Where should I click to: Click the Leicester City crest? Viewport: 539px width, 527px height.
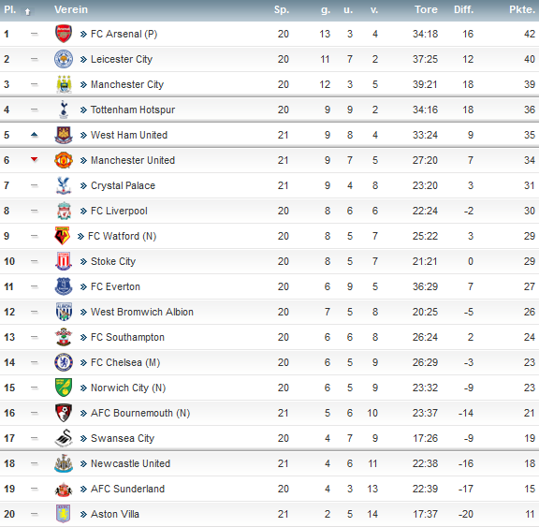tap(64, 59)
